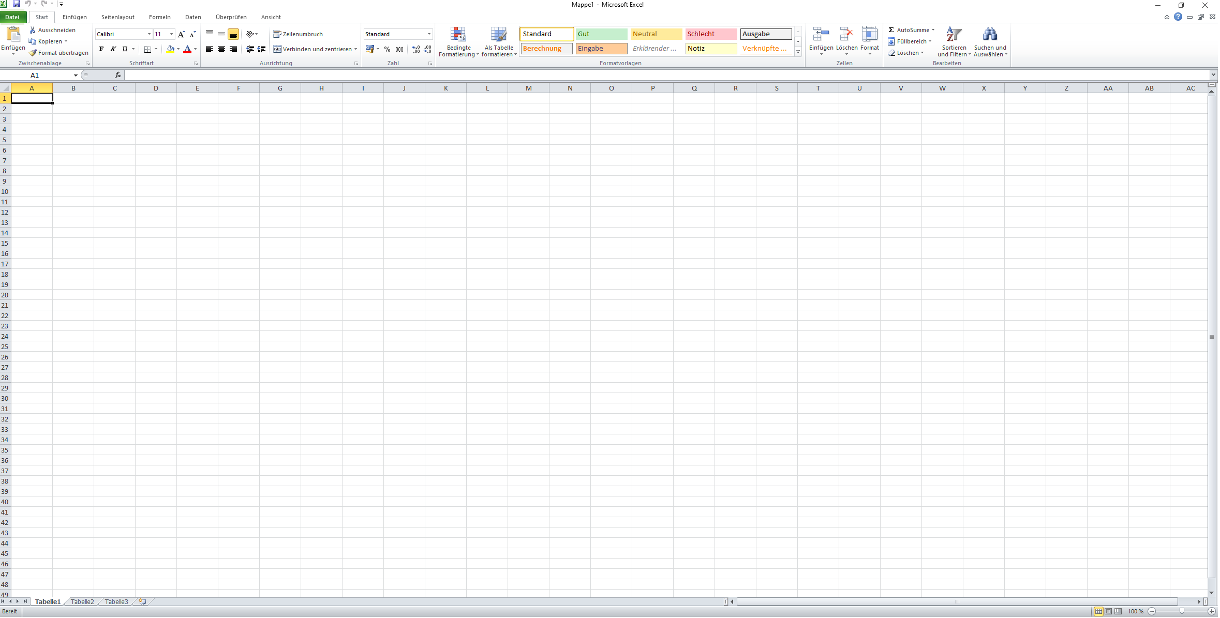Apply the Schlecht cell style

[x=711, y=34]
